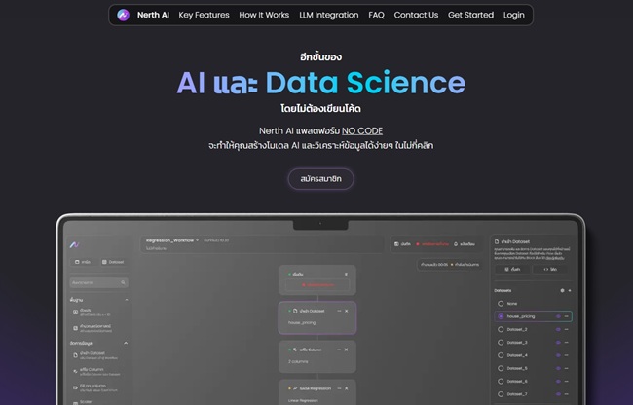Click the Nerth AI purple logo icon
Screen dimensions: 633x405
[123, 15]
